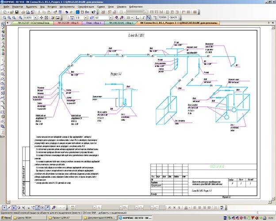Click the print preview icon
This screenshot has height=221, width=276.
click(x=28, y=12)
